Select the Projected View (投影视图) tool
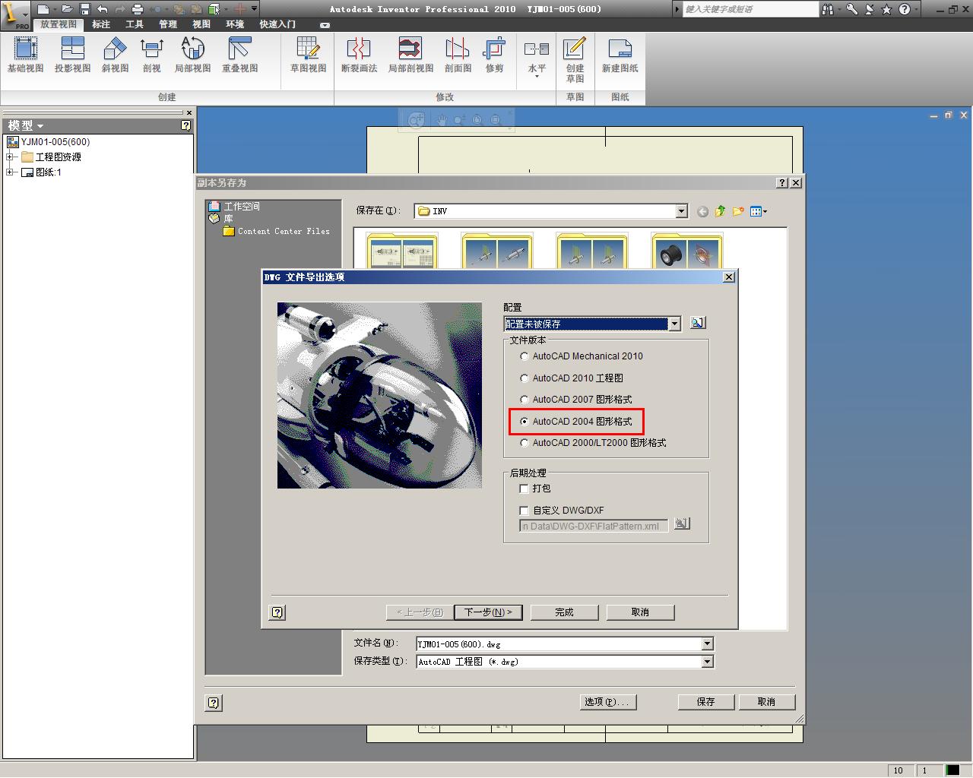 (x=73, y=55)
